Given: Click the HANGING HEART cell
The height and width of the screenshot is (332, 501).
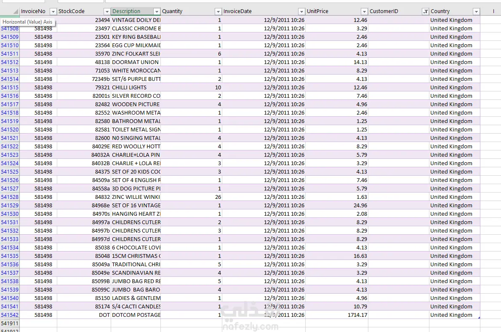Looking at the screenshot, I should [136, 214].
